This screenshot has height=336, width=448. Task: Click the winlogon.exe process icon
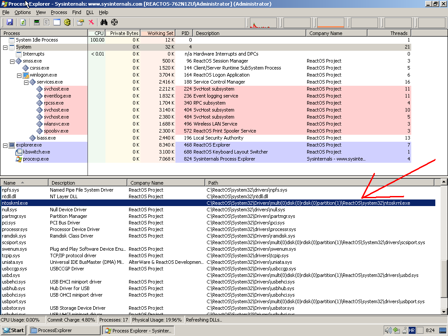coord(26,75)
